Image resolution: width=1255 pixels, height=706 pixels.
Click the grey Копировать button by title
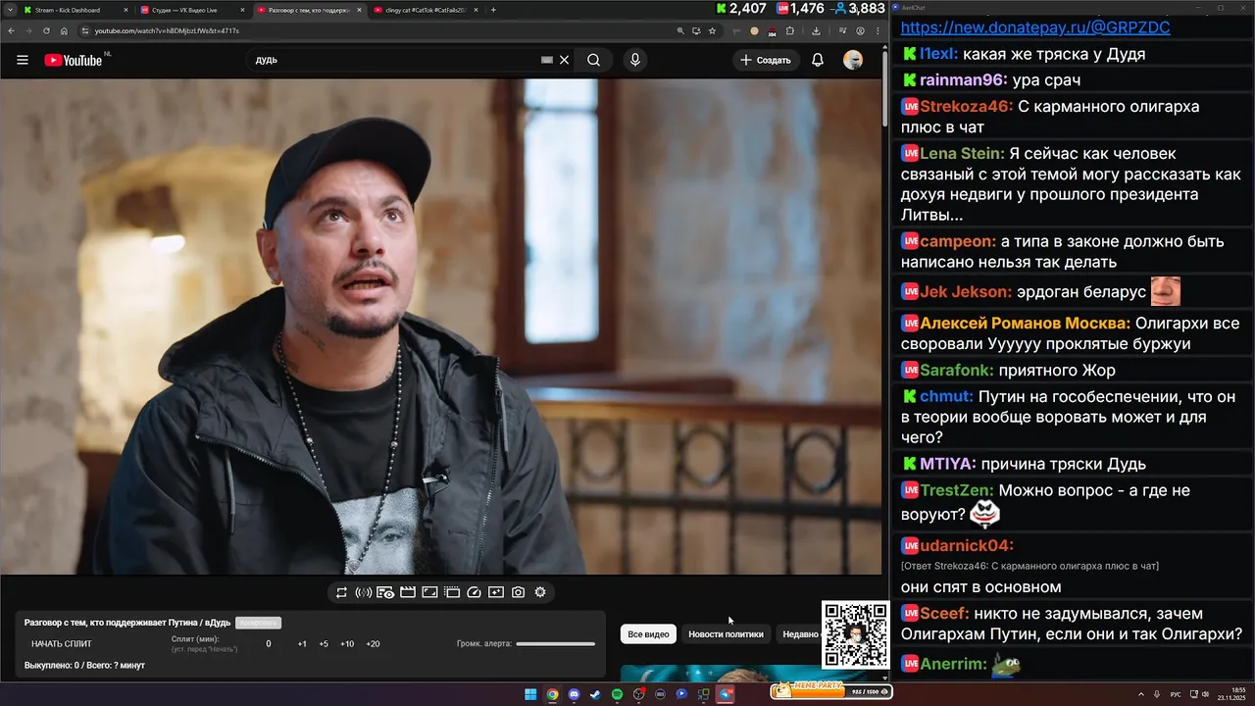click(258, 623)
